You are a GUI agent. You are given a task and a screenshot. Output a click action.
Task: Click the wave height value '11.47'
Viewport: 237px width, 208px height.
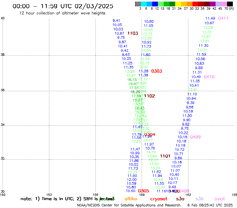(x=135, y=149)
